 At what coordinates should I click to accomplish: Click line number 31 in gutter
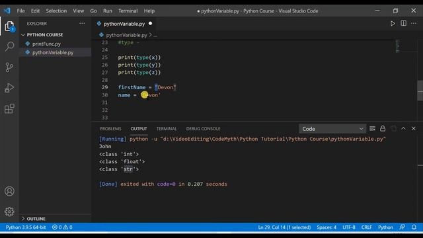point(104,102)
